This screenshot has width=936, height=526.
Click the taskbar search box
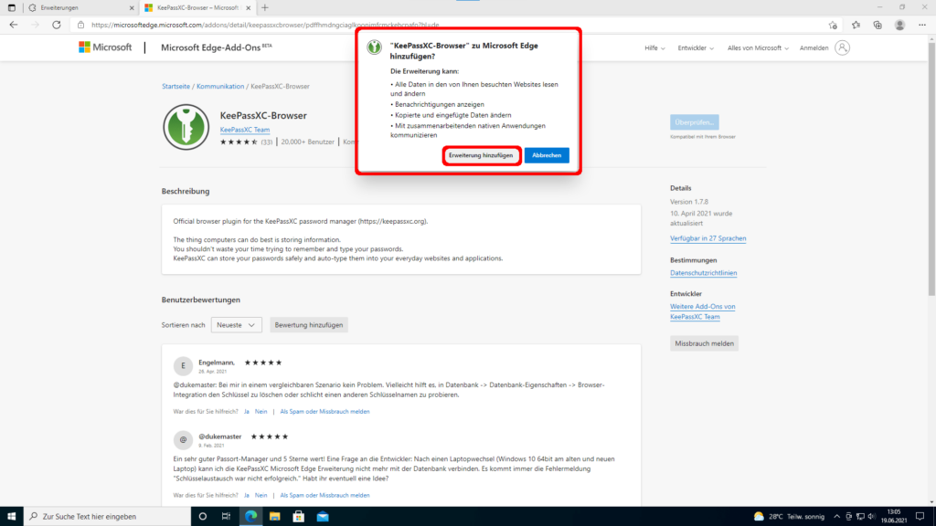tap(108, 517)
